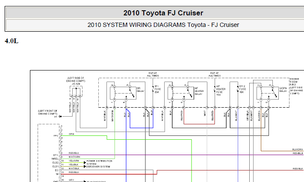Select the "FPC" terminal label
The image size is (304, 182).
coord(56,136)
